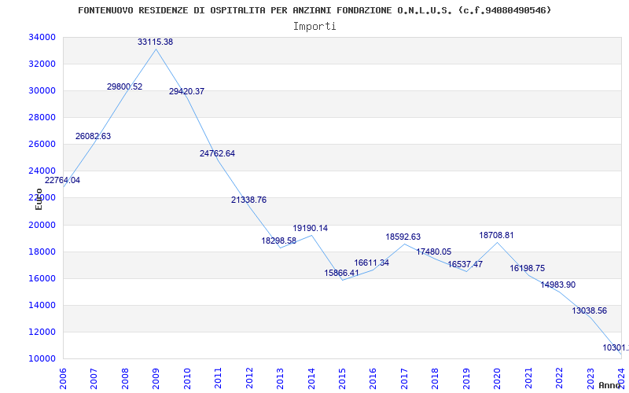The image size is (629, 393).
Task: Select data label 26082.63
Action: pyautogui.click(x=93, y=136)
